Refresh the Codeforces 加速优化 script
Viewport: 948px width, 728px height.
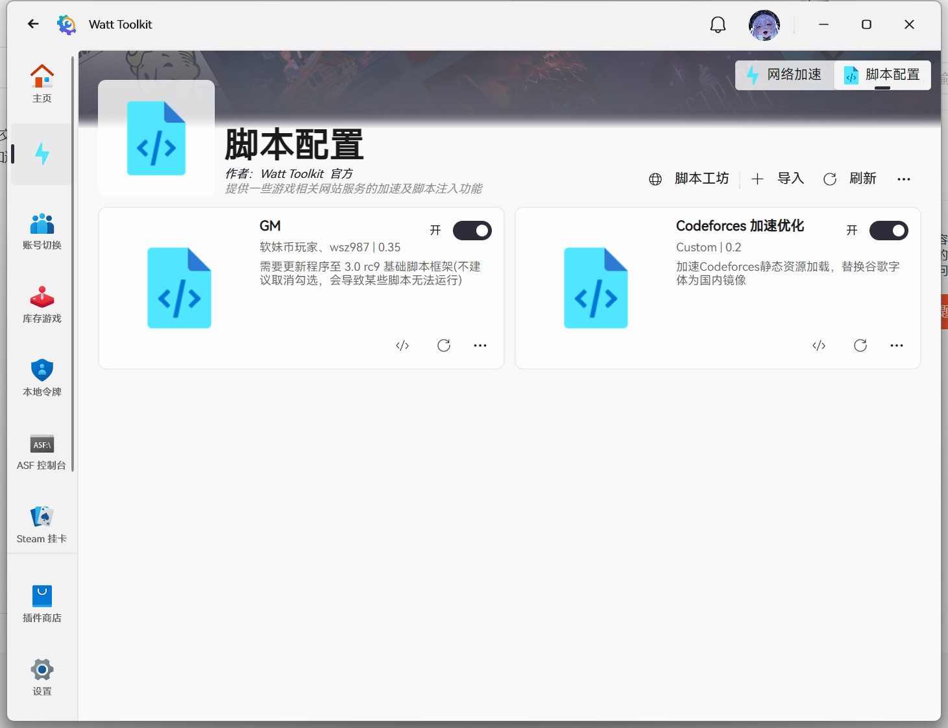pos(860,345)
